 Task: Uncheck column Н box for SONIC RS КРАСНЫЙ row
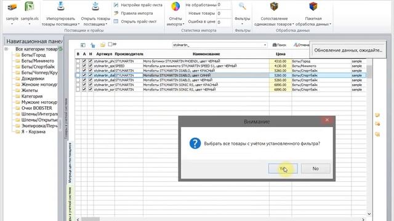coord(90,85)
